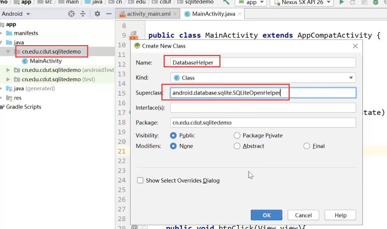The width and height of the screenshot is (387, 229).
Task: Click the Class kind icon in Kind field
Action: [x=176, y=78]
